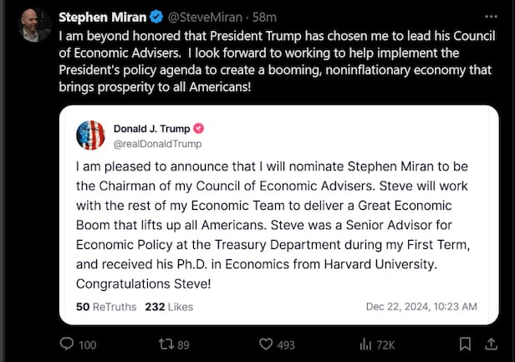Click the red verified badge beside Trump

[199, 129]
